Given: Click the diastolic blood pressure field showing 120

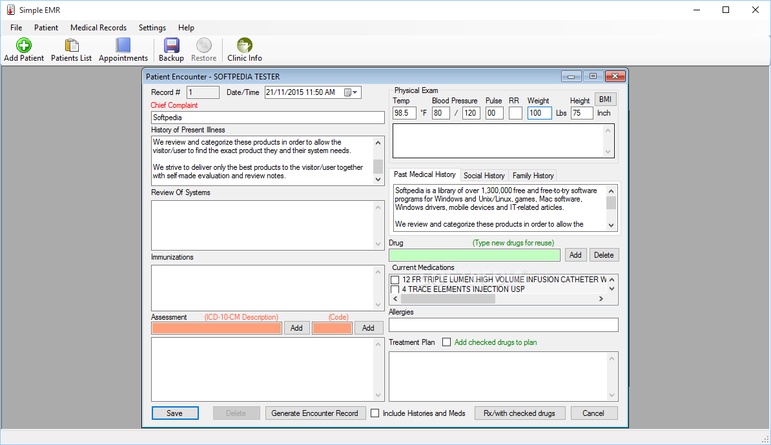Looking at the screenshot, I should tap(471, 113).
